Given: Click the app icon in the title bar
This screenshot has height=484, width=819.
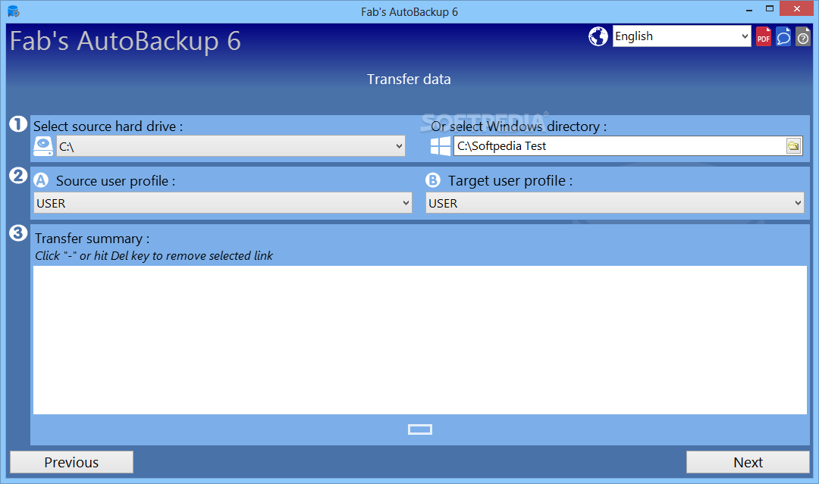Looking at the screenshot, I should (14, 11).
